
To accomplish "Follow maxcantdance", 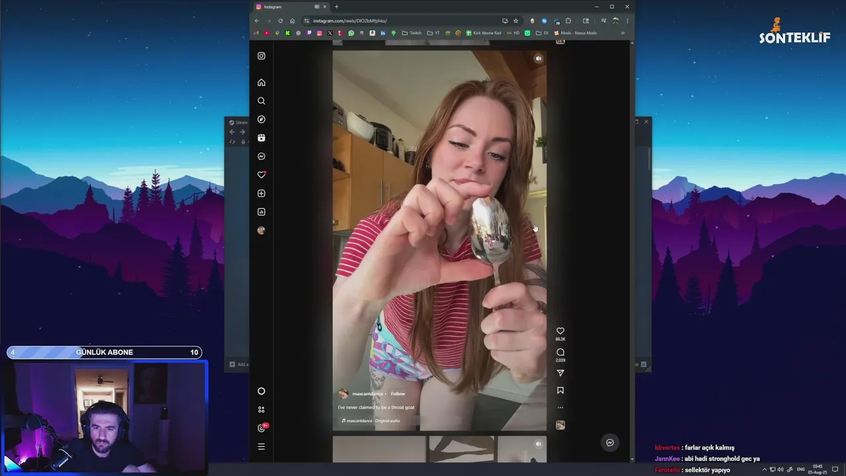I will pos(398,394).
